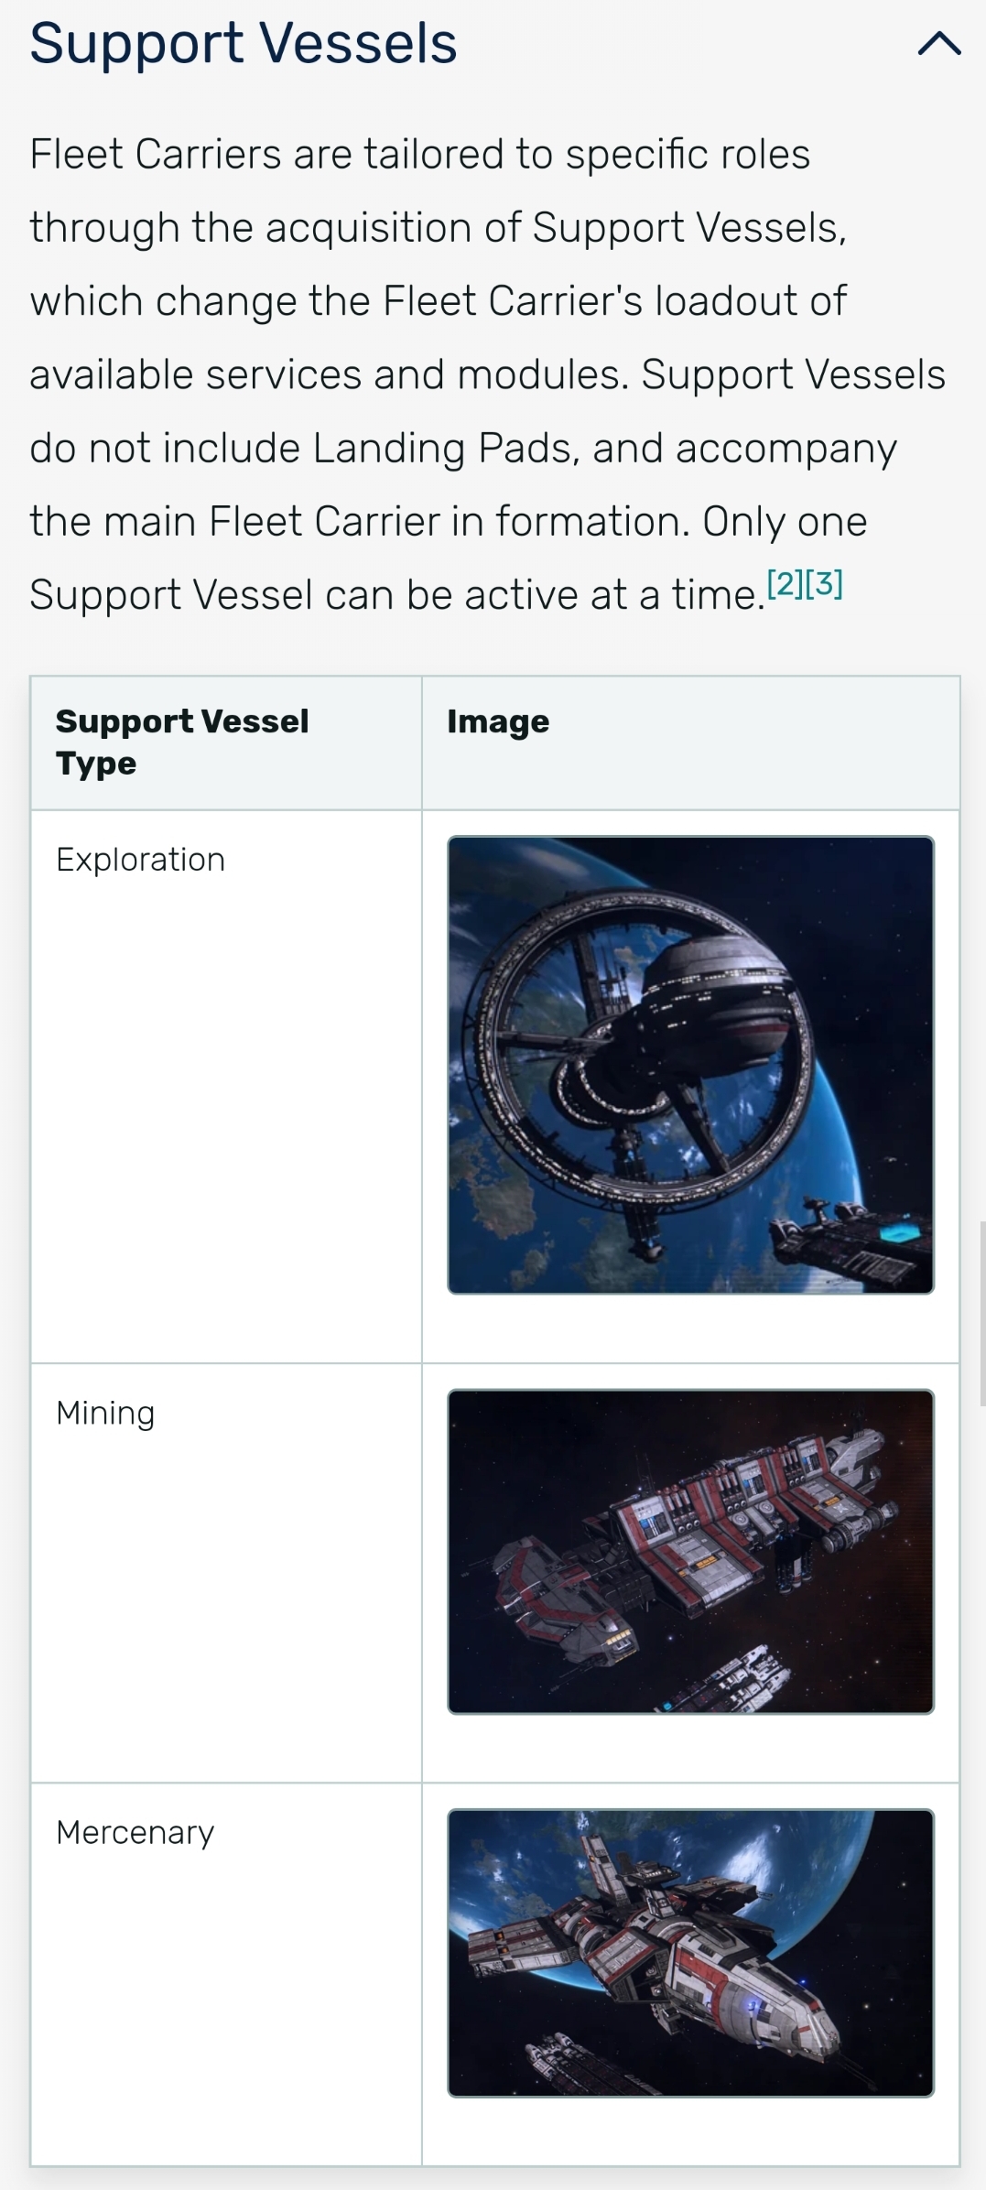Screen dimensions: 986x2190
Task: Click the Exploration row label
Action: (140, 860)
